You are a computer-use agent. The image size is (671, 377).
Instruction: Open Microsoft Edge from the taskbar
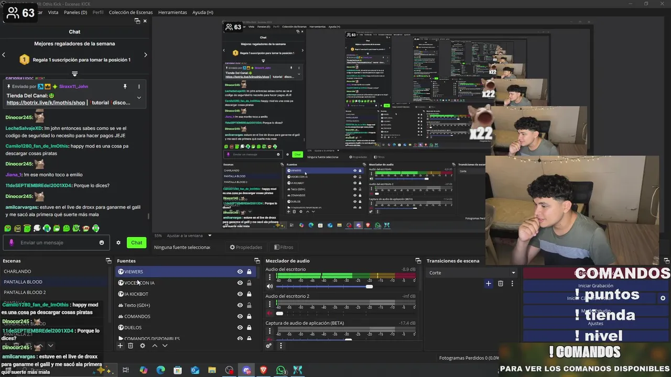(161, 370)
